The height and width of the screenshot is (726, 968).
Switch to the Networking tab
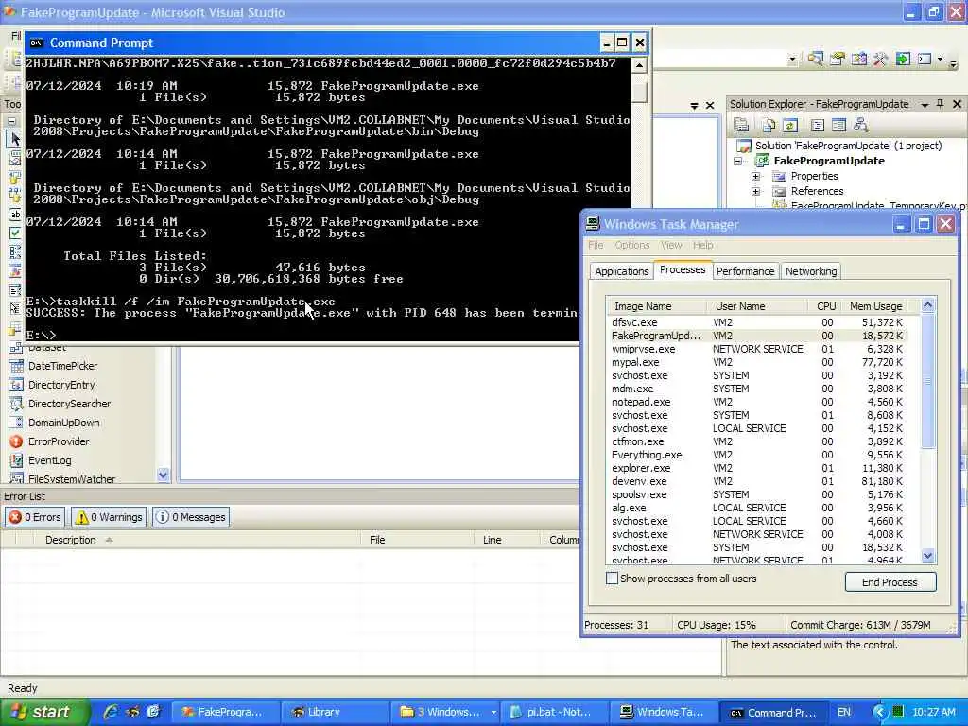[810, 271]
